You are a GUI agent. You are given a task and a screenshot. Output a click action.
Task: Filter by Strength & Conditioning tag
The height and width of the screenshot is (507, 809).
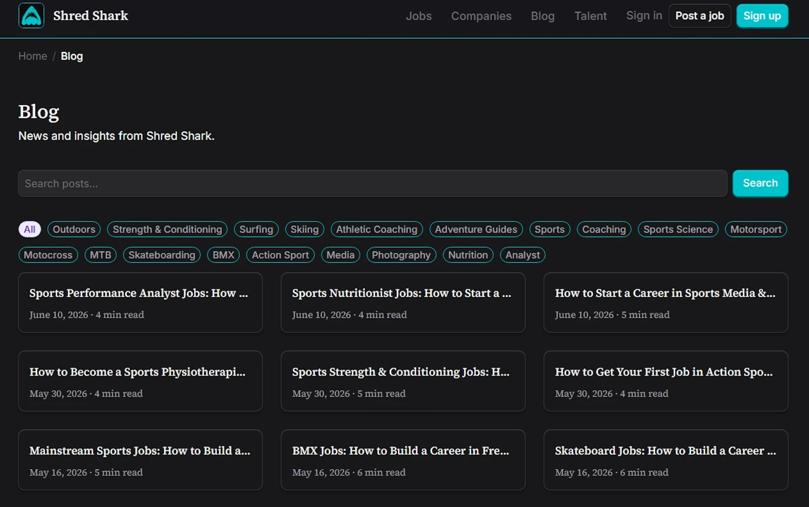coord(167,229)
